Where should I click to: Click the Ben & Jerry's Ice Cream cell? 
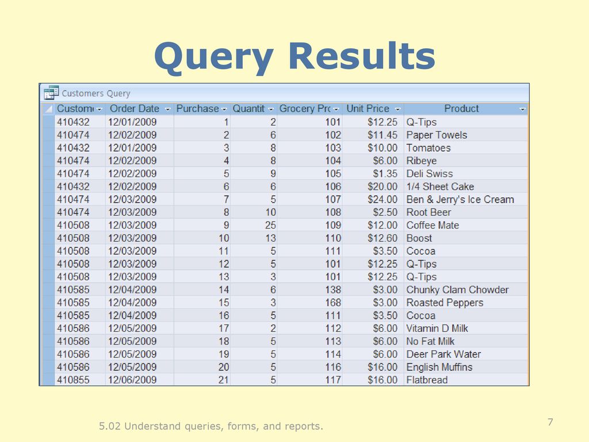coord(466,199)
